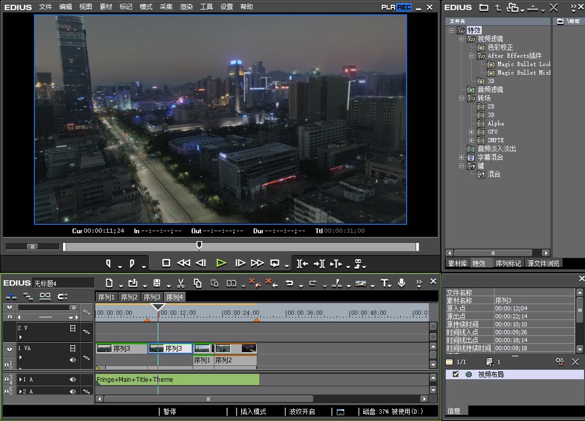Click the Cut scissors icon
Image resolution: width=585 pixels, height=421 pixels.
pyautogui.click(x=181, y=283)
